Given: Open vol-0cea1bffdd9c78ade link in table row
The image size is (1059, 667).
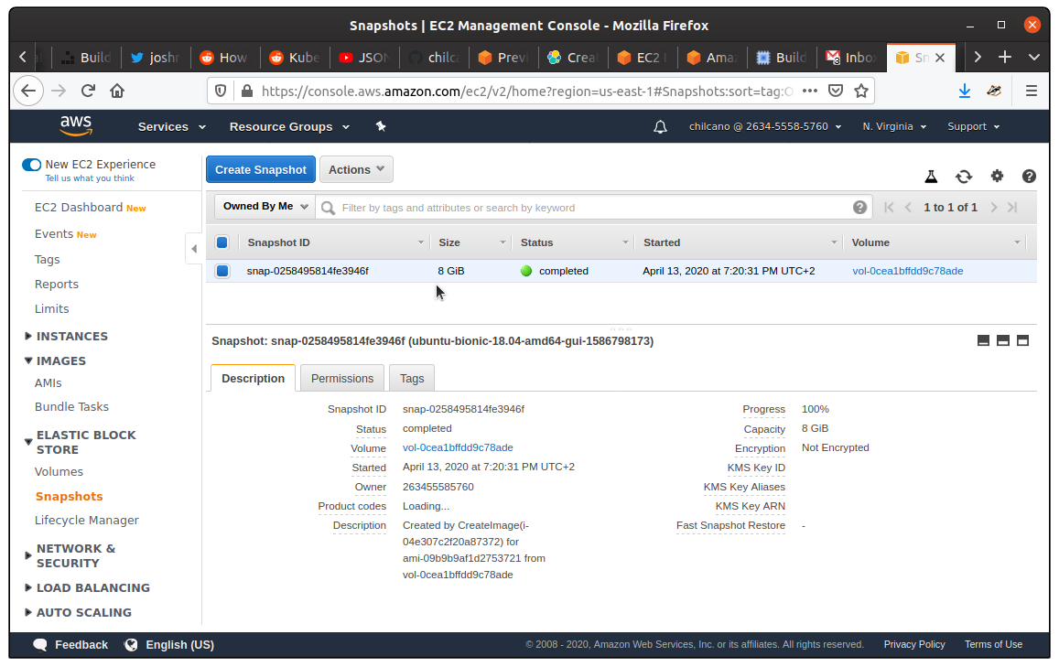Looking at the screenshot, I should click(x=907, y=271).
